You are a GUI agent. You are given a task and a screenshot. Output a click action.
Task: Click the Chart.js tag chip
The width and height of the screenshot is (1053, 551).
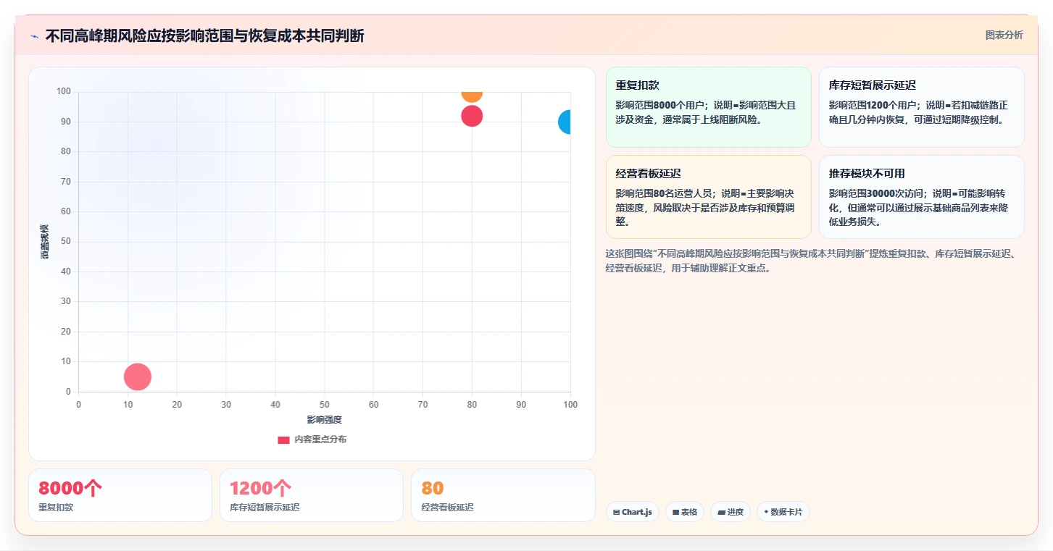click(632, 512)
